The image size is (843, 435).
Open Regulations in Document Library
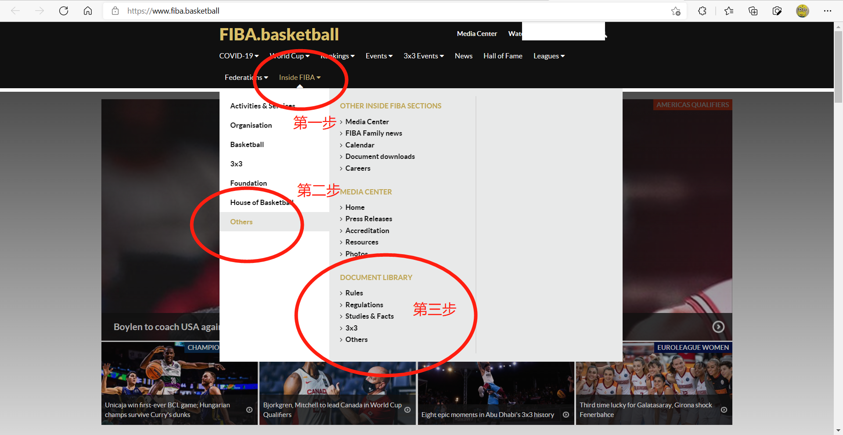coord(364,305)
